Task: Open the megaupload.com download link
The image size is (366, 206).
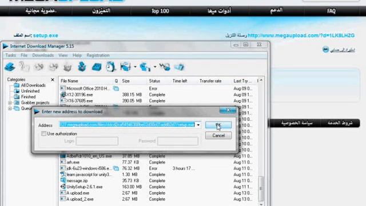Action: click(x=301, y=35)
